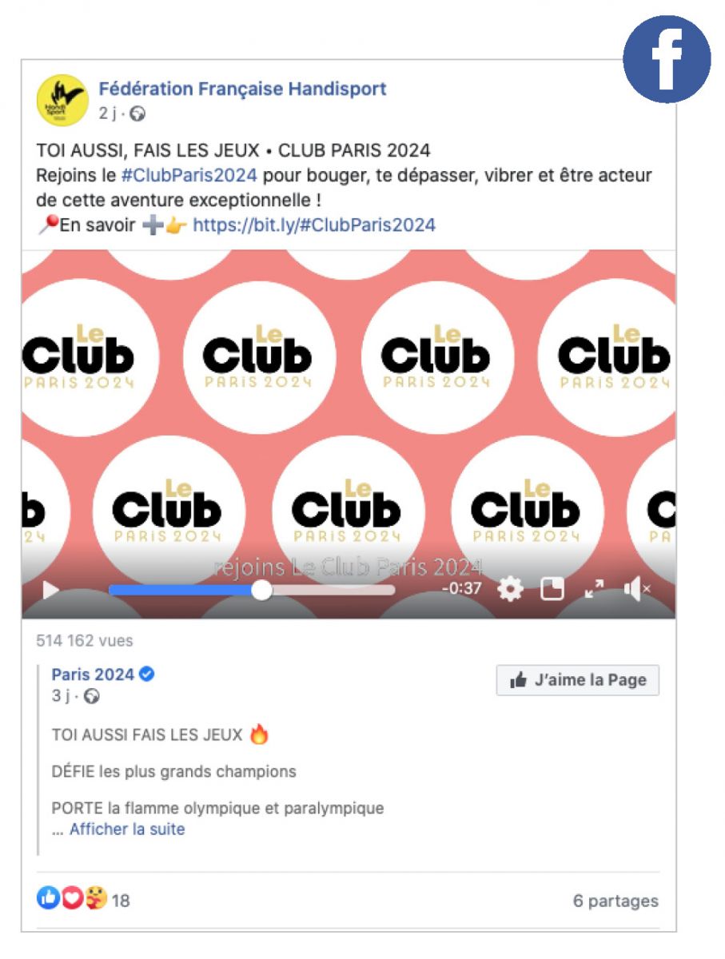
Task: Click the Facebook logo icon
Action: pyautogui.click(x=667, y=59)
